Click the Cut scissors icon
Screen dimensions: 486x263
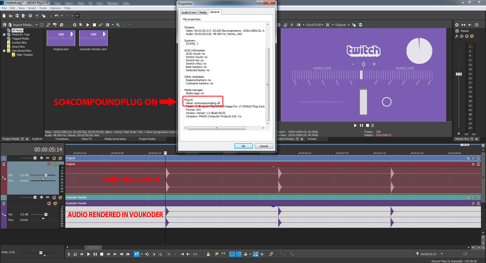[x=37, y=16]
